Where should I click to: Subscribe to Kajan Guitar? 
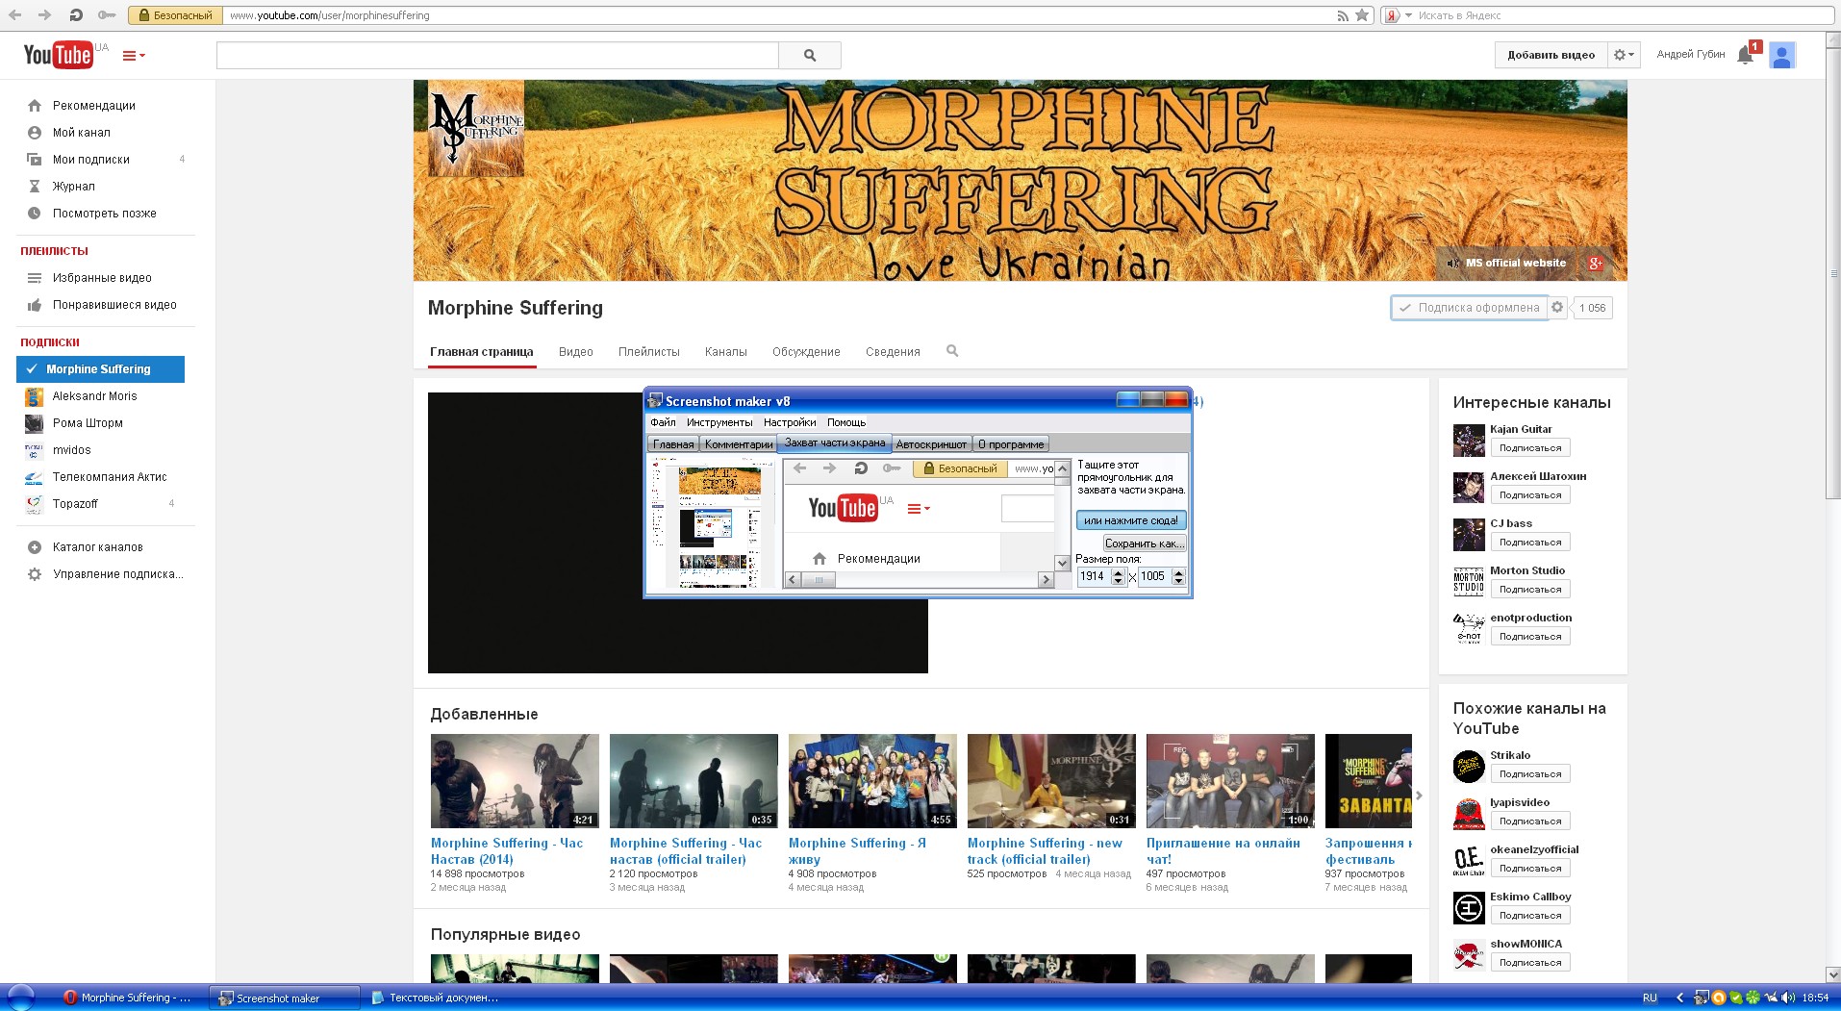[1530, 448]
